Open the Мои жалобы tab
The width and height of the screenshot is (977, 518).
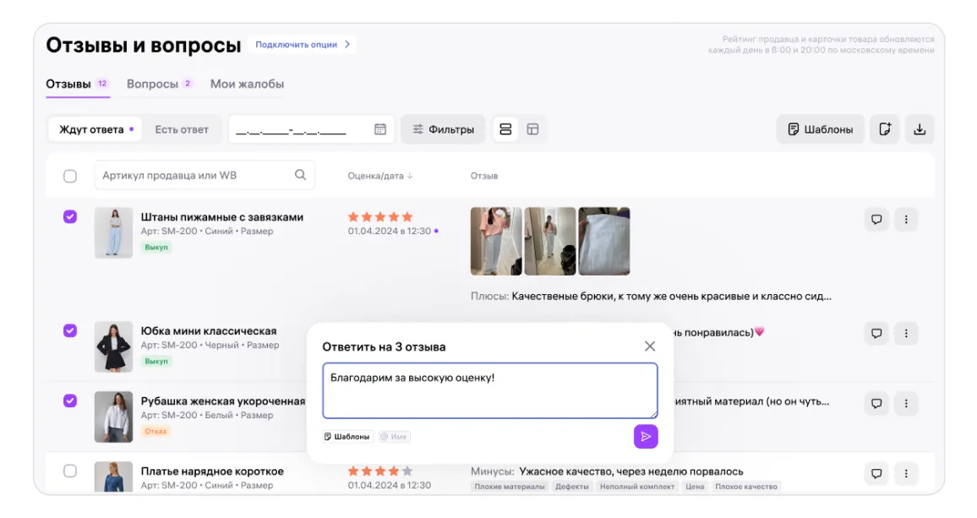tap(247, 85)
